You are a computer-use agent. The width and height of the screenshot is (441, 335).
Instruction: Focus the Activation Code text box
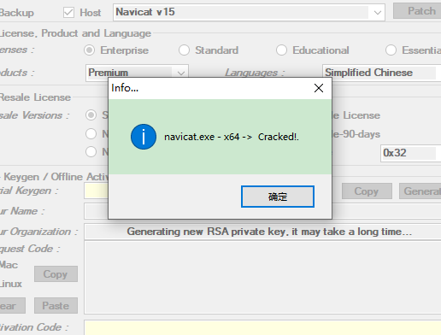point(262,327)
